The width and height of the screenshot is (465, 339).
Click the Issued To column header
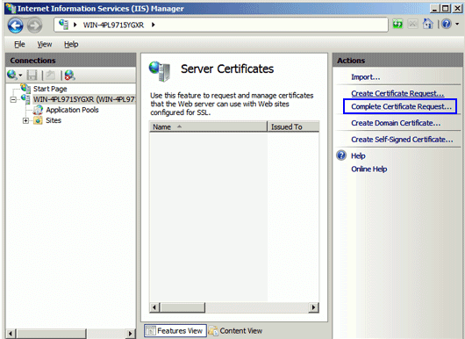coord(294,126)
